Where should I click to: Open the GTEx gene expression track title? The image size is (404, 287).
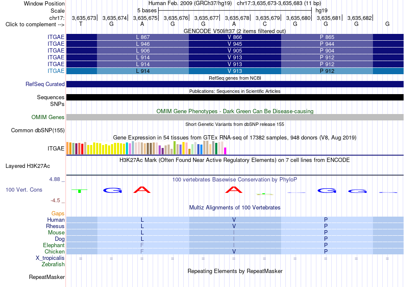(x=235, y=137)
